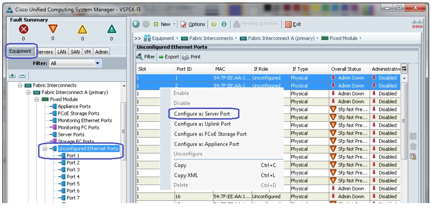Screen dimensions: 431x214
Task: Collapse Unconfigured Ethernet Ports tree node
Action: click(x=45, y=149)
